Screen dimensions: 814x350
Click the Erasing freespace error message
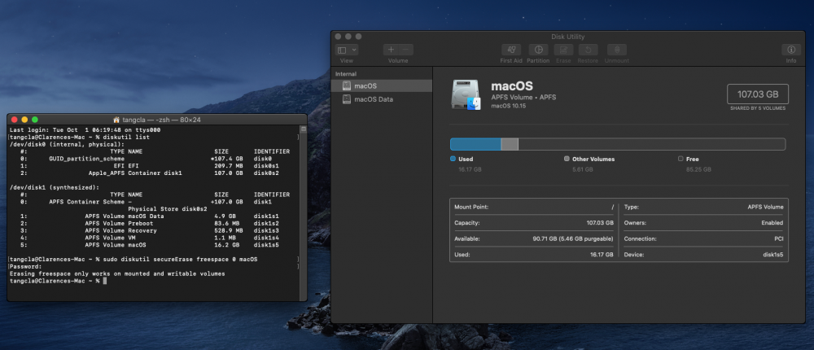[x=117, y=273]
